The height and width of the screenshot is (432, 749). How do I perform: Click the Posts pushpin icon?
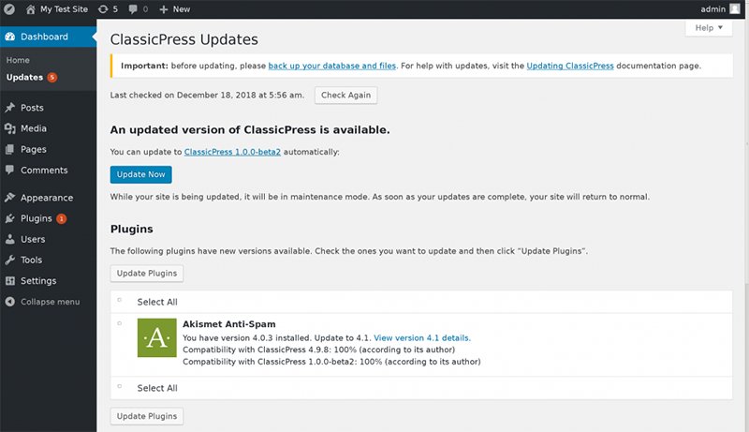10,108
